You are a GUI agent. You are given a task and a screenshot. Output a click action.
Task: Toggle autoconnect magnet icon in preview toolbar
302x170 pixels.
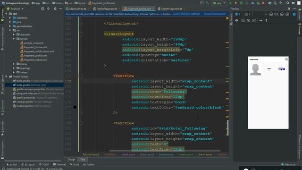pos(249,20)
